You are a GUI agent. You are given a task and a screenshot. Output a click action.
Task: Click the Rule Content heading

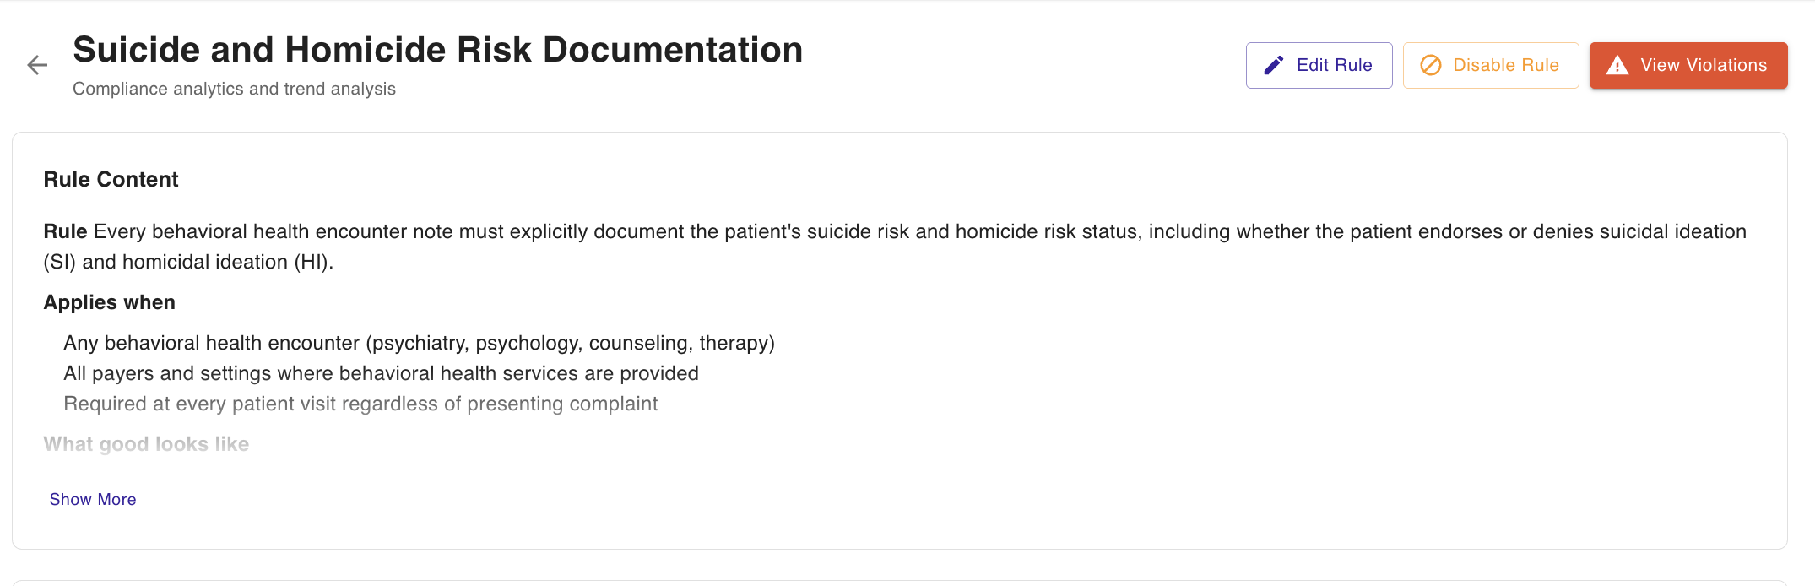pyautogui.click(x=111, y=179)
